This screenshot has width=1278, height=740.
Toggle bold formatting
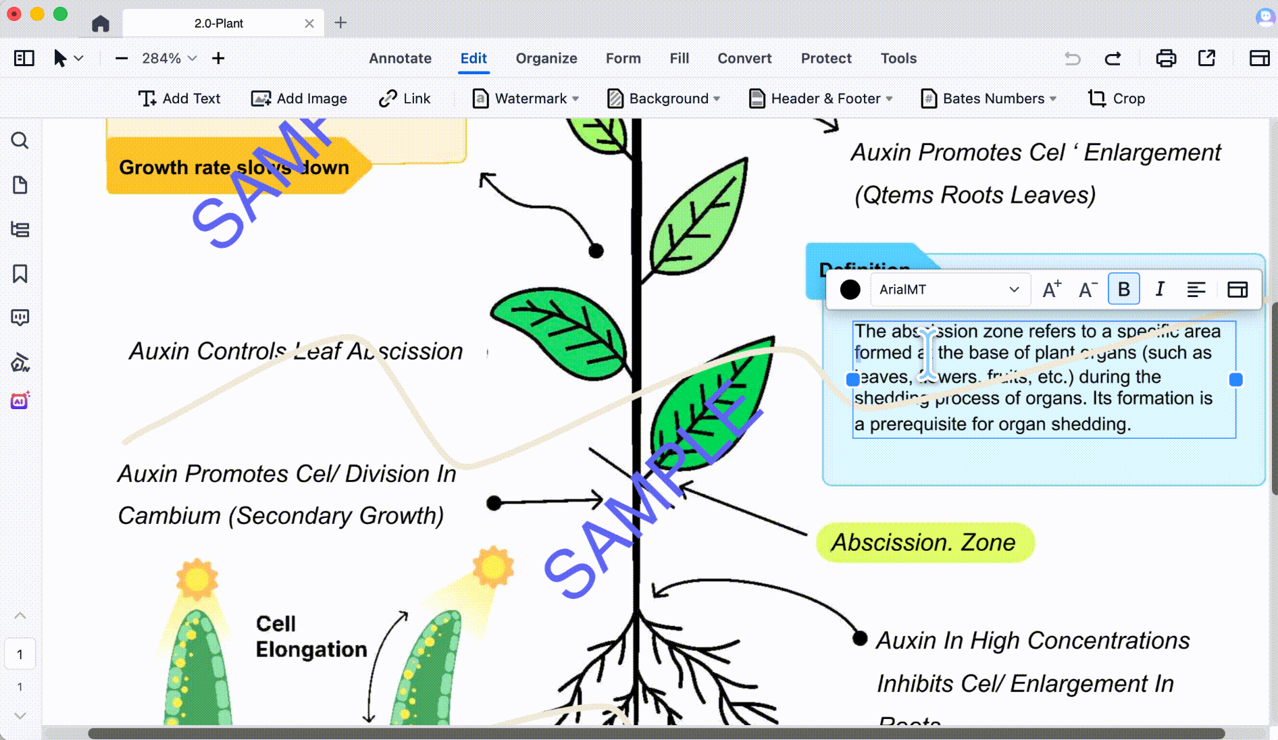[1124, 290]
